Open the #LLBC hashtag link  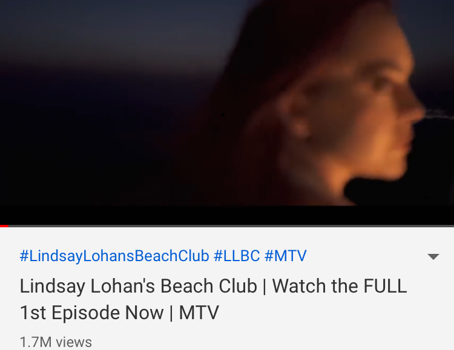(x=237, y=256)
